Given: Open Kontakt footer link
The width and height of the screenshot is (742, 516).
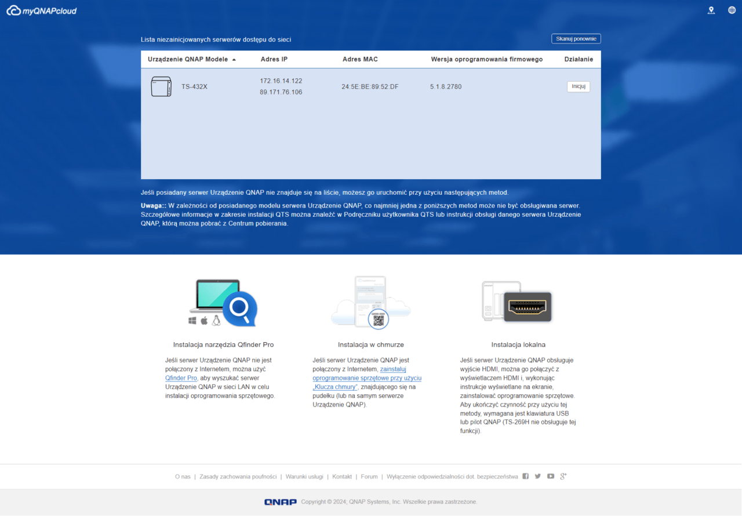Looking at the screenshot, I should (x=342, y=477).
